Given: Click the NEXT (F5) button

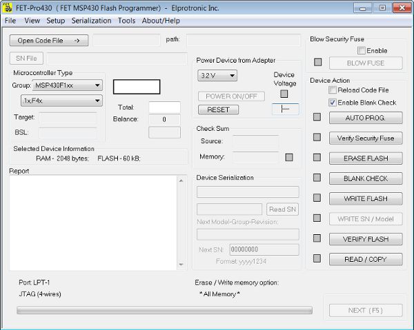Looking at the screenshot, I should [366, 310].
